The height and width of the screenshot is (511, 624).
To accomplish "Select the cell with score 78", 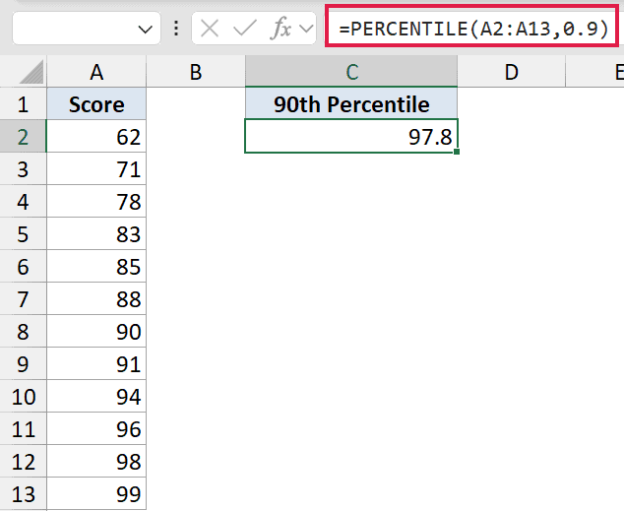I will (96, 202).
